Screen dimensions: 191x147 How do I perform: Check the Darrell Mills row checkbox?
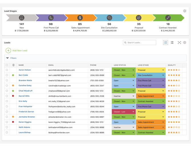[7, 96]
